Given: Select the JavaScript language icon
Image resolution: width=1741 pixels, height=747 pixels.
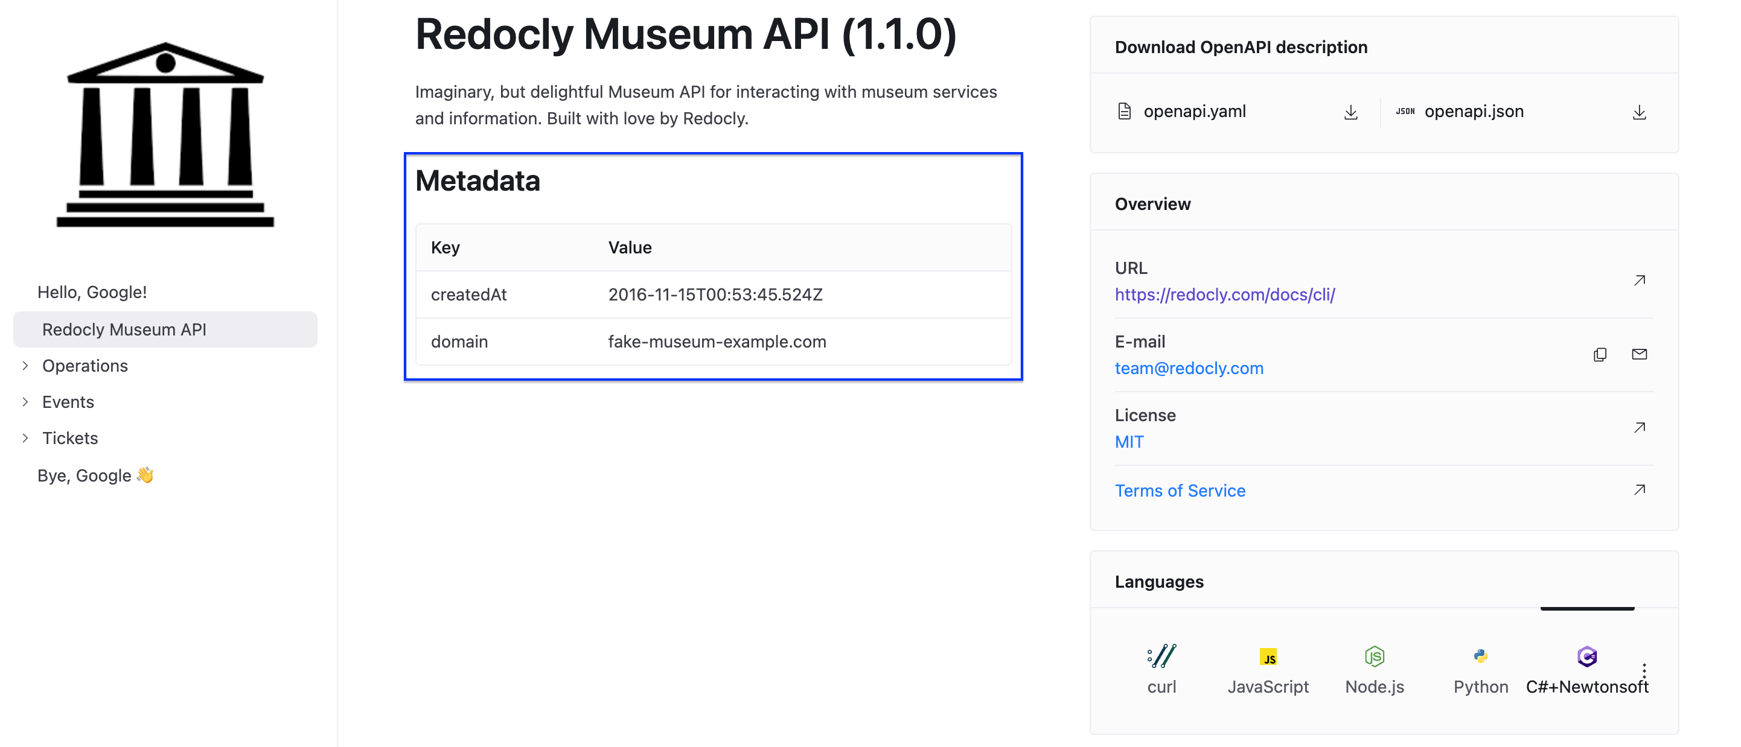Looking at the screenshot, I should [1268, 656].
